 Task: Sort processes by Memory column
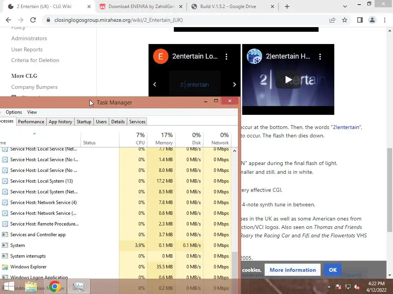point(162,139)
